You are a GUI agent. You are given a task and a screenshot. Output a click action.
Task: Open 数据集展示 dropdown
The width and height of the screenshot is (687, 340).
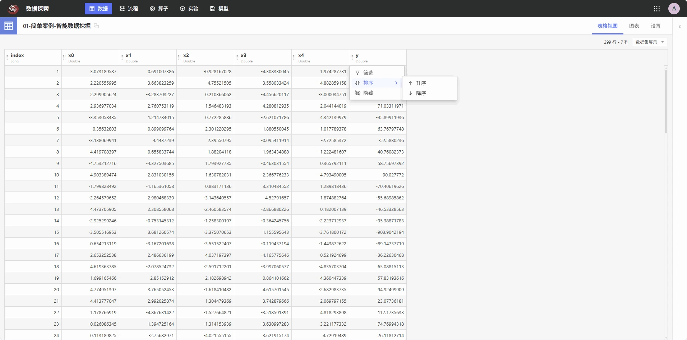click(x=650, y=42)
